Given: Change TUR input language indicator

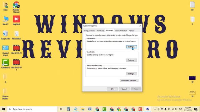Looking at the screenshot, I should click(x=180, y=109).
